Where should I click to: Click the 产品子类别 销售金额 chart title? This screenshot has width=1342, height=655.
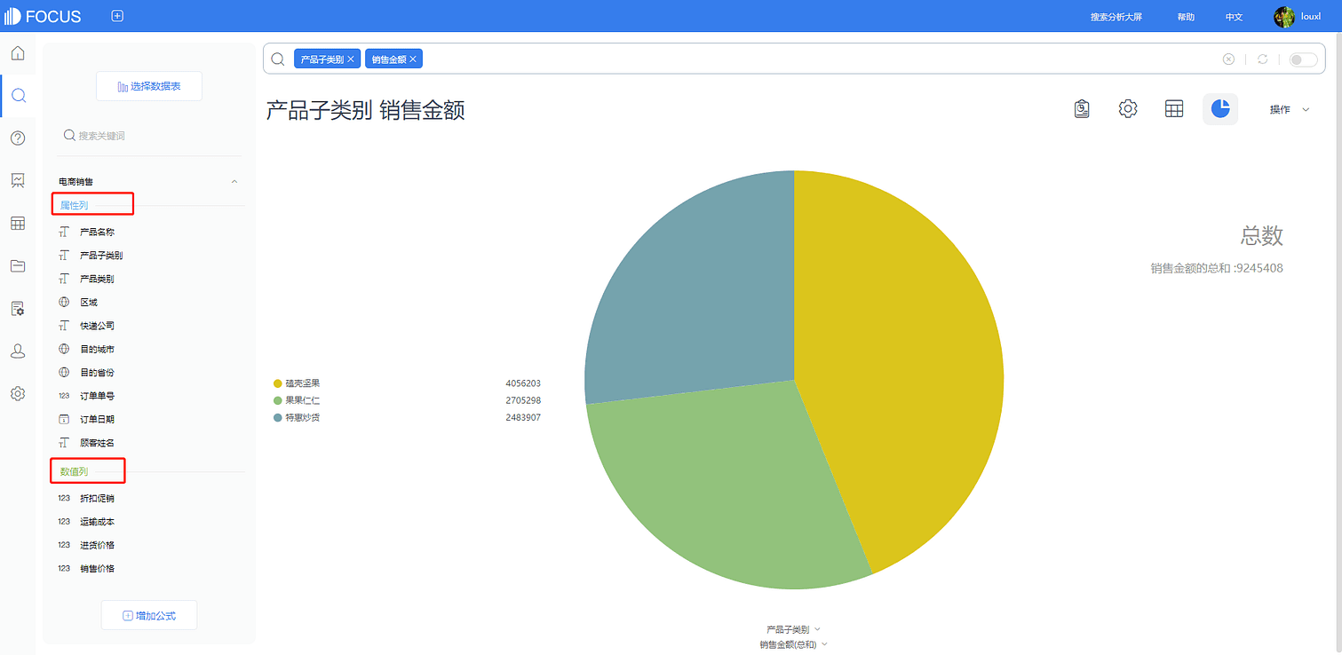click(x=365, y=111)
